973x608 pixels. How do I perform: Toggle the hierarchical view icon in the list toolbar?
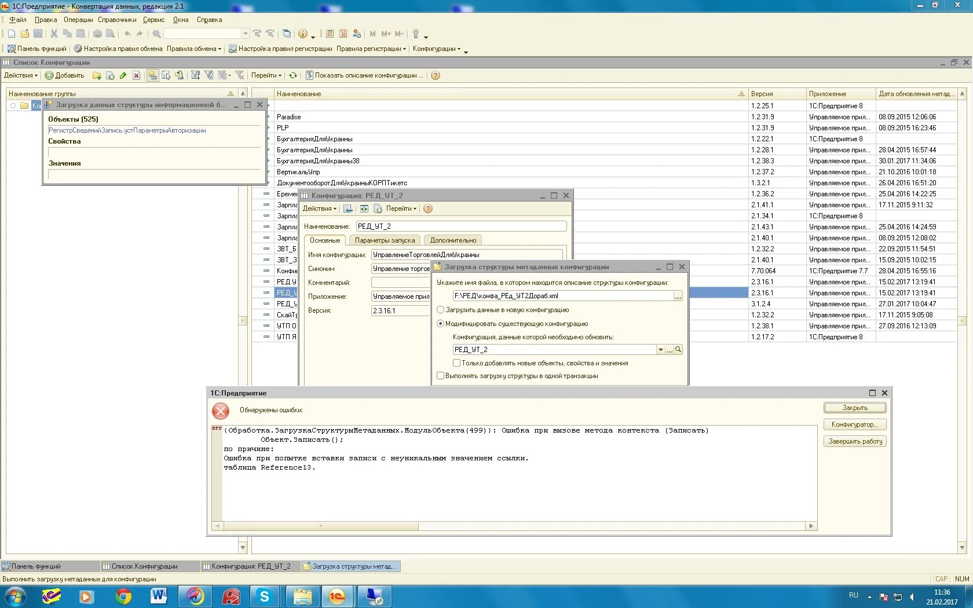(x=152, y=75)
